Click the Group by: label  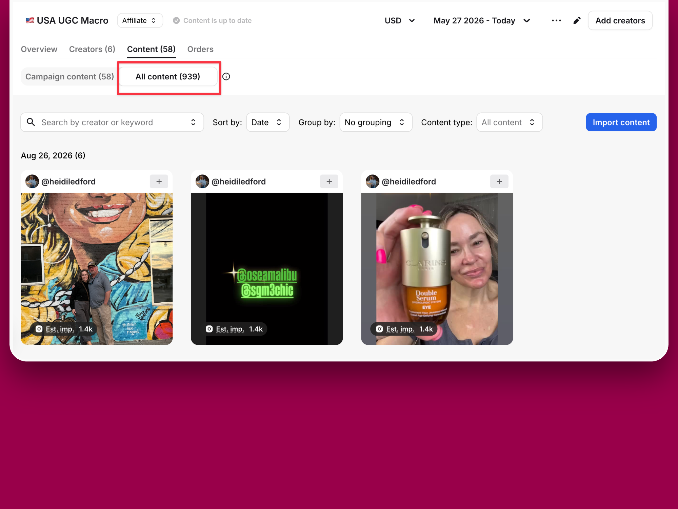pyautogui.click(x=317, y=122)
